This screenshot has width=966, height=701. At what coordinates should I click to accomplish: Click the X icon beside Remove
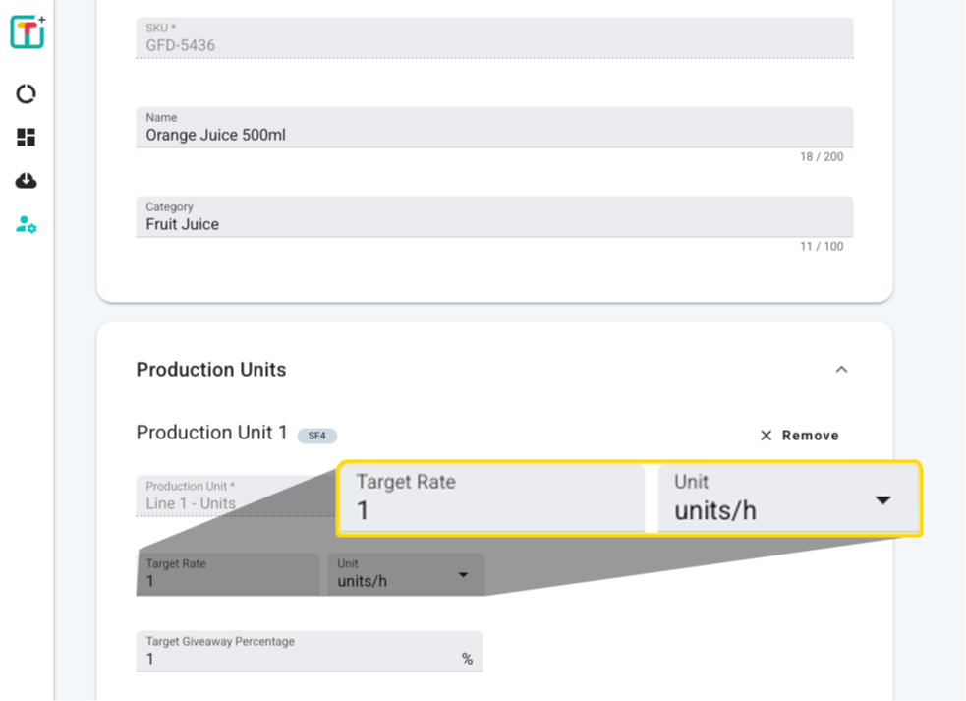(767, 436)
